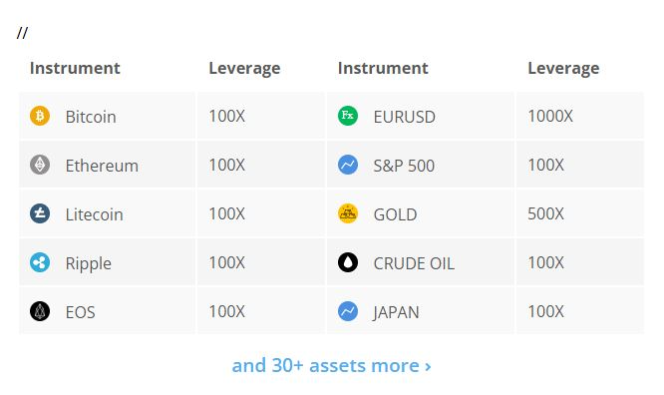Click the left Instrument column header
This screenshot has height=395, width=664.
coord(75,68)
